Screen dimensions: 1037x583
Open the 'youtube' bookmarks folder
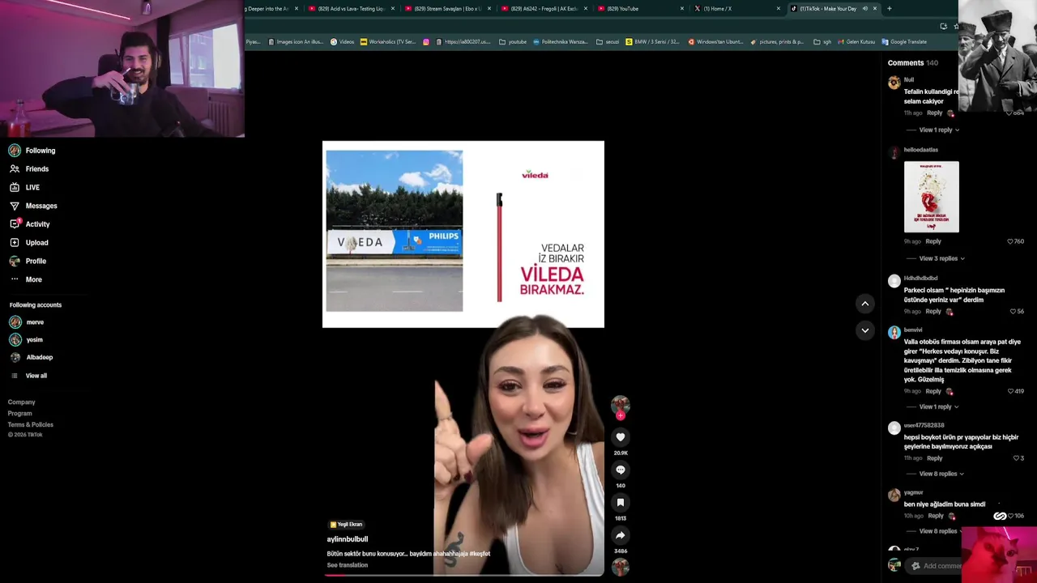pos(513,42)
